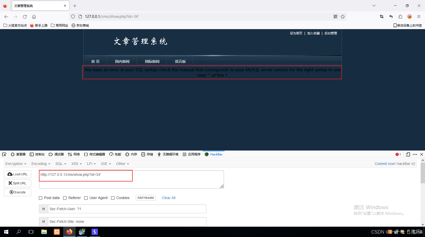Open the Firefox home page
Image resolution: width=425 pixels, height=237 pixels.
[x=34, y=17]
